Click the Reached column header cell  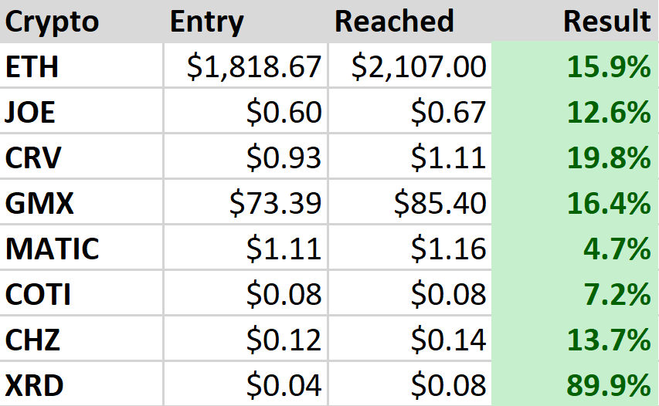tap(394, 22)
